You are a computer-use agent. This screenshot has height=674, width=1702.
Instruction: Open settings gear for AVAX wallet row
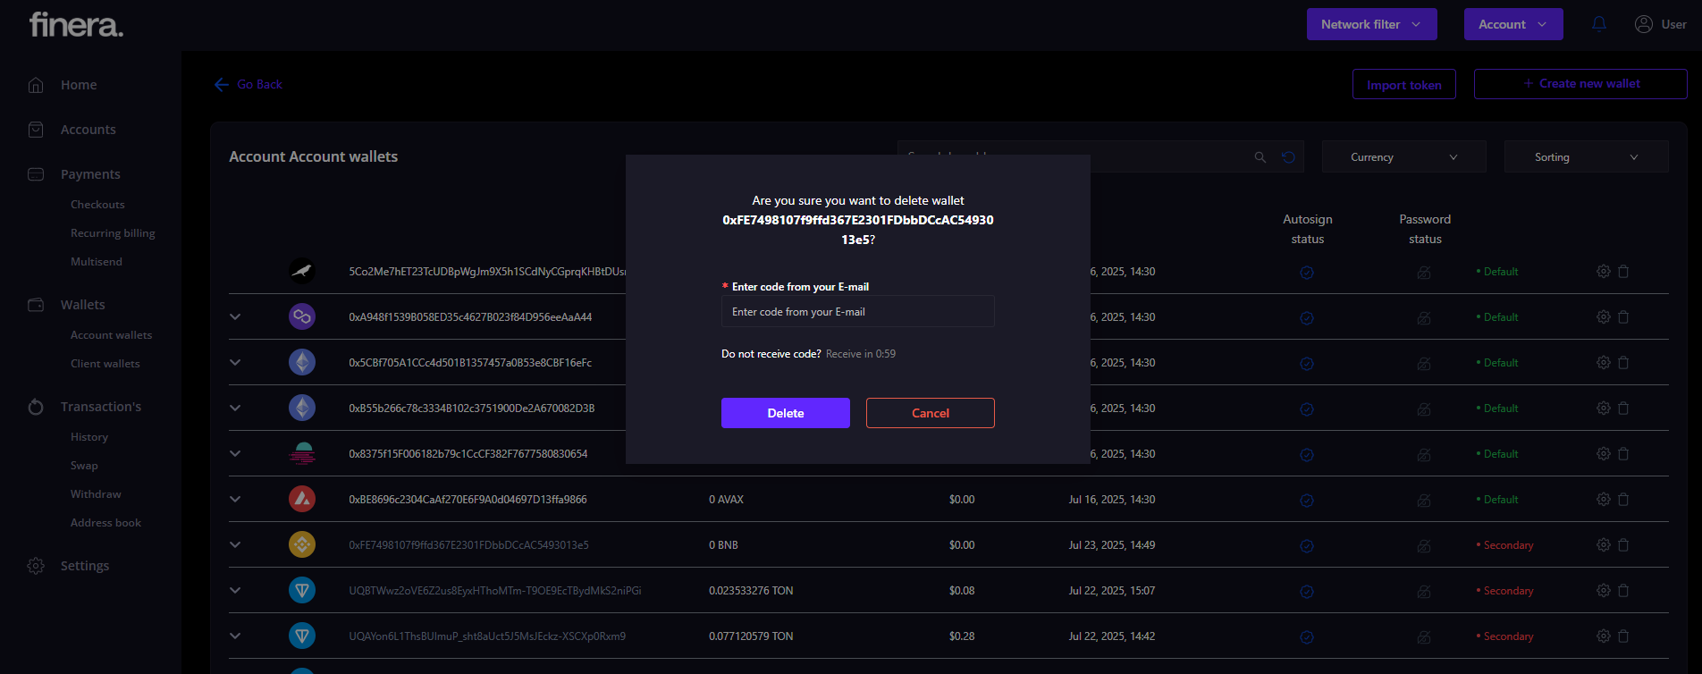(1604, 499)
